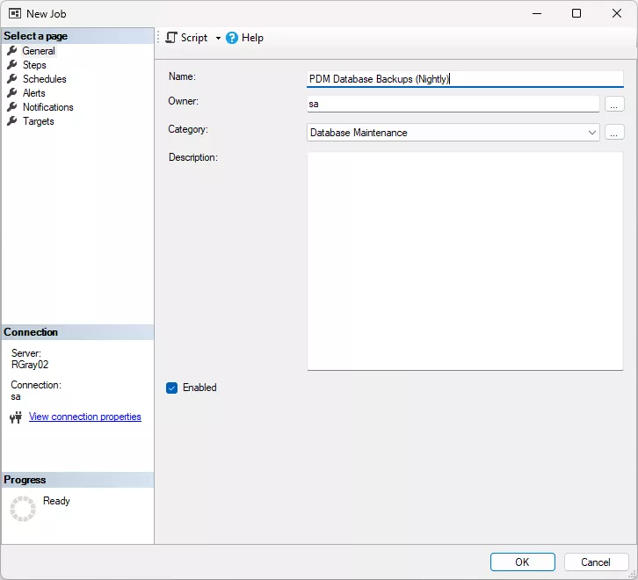Click the window resize grip corner
Screen dimensions: 638x580
point(632,574)
